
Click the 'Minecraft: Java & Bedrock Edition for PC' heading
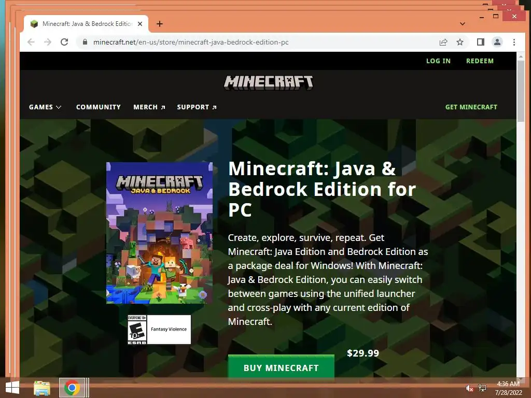tap(322, 189)
